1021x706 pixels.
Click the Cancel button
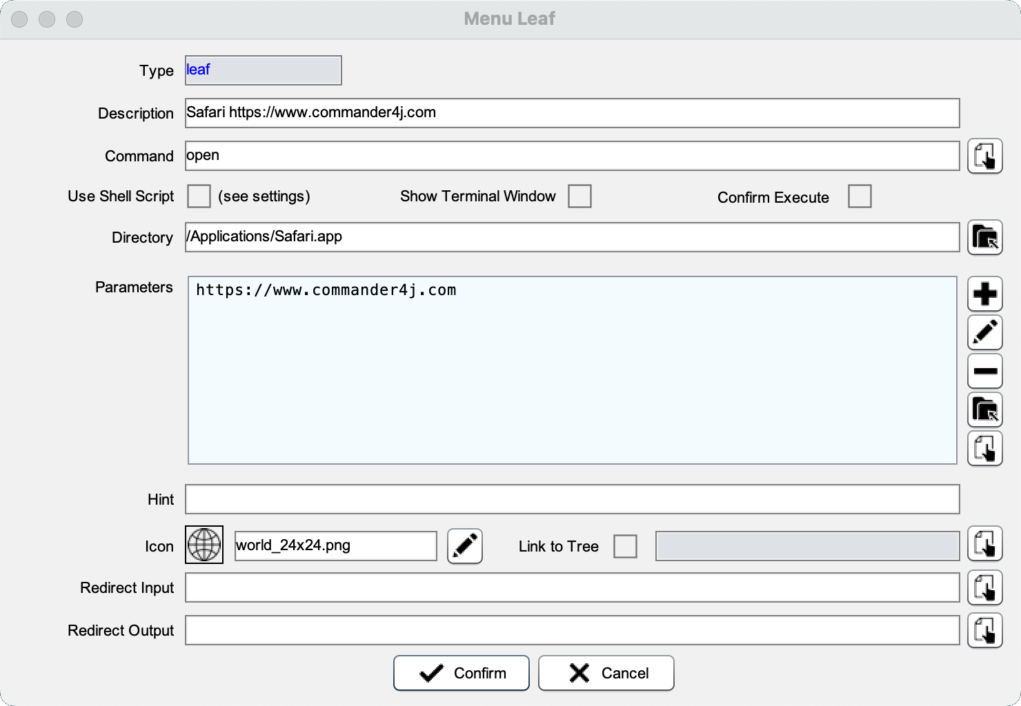(x=606, y=673)
